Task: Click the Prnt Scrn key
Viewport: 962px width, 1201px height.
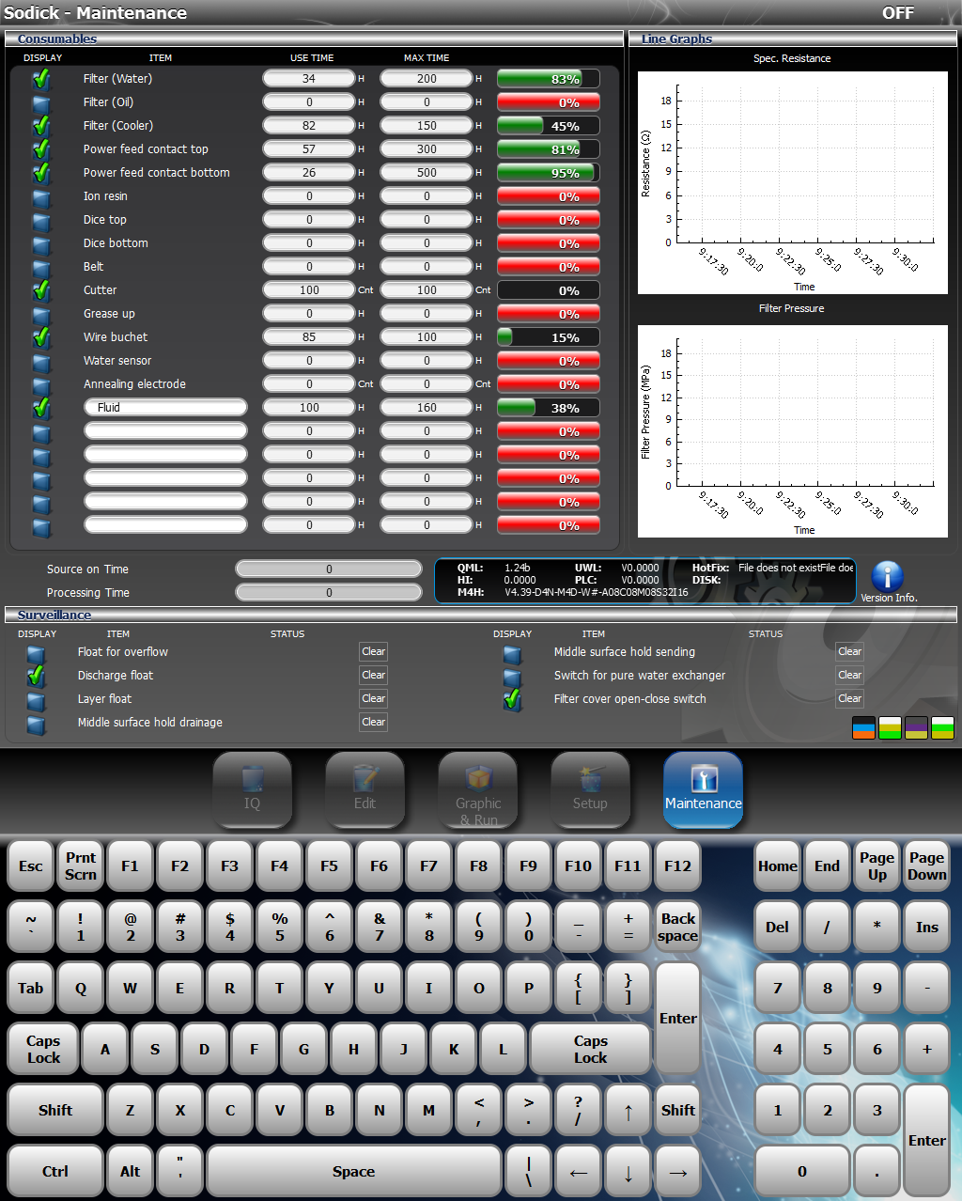Action: pyautogui.click(x=81, y=866)
